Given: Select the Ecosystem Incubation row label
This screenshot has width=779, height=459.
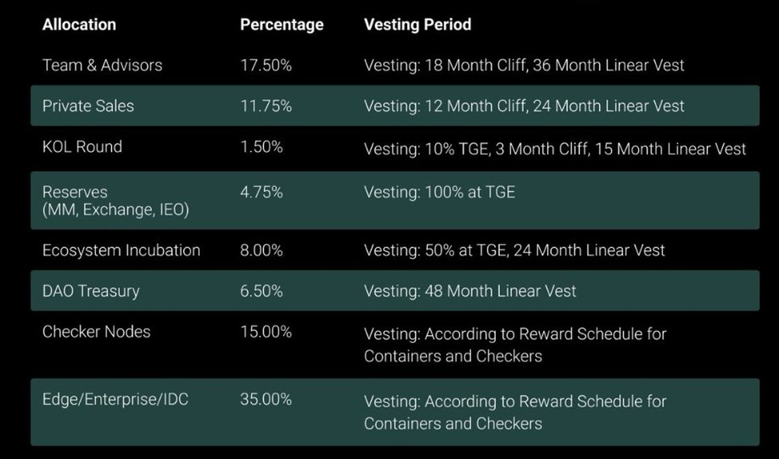Looking at the screenshot, I should pos(121,251).
